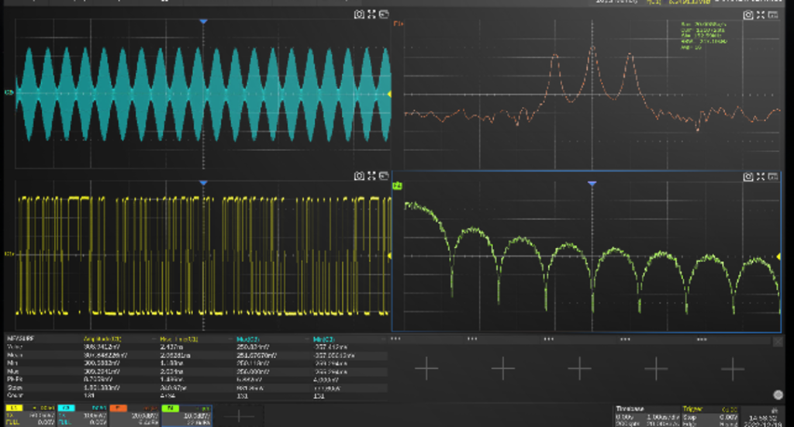Capture screenshot of the green spectrum grid

[x=747, y=177]
